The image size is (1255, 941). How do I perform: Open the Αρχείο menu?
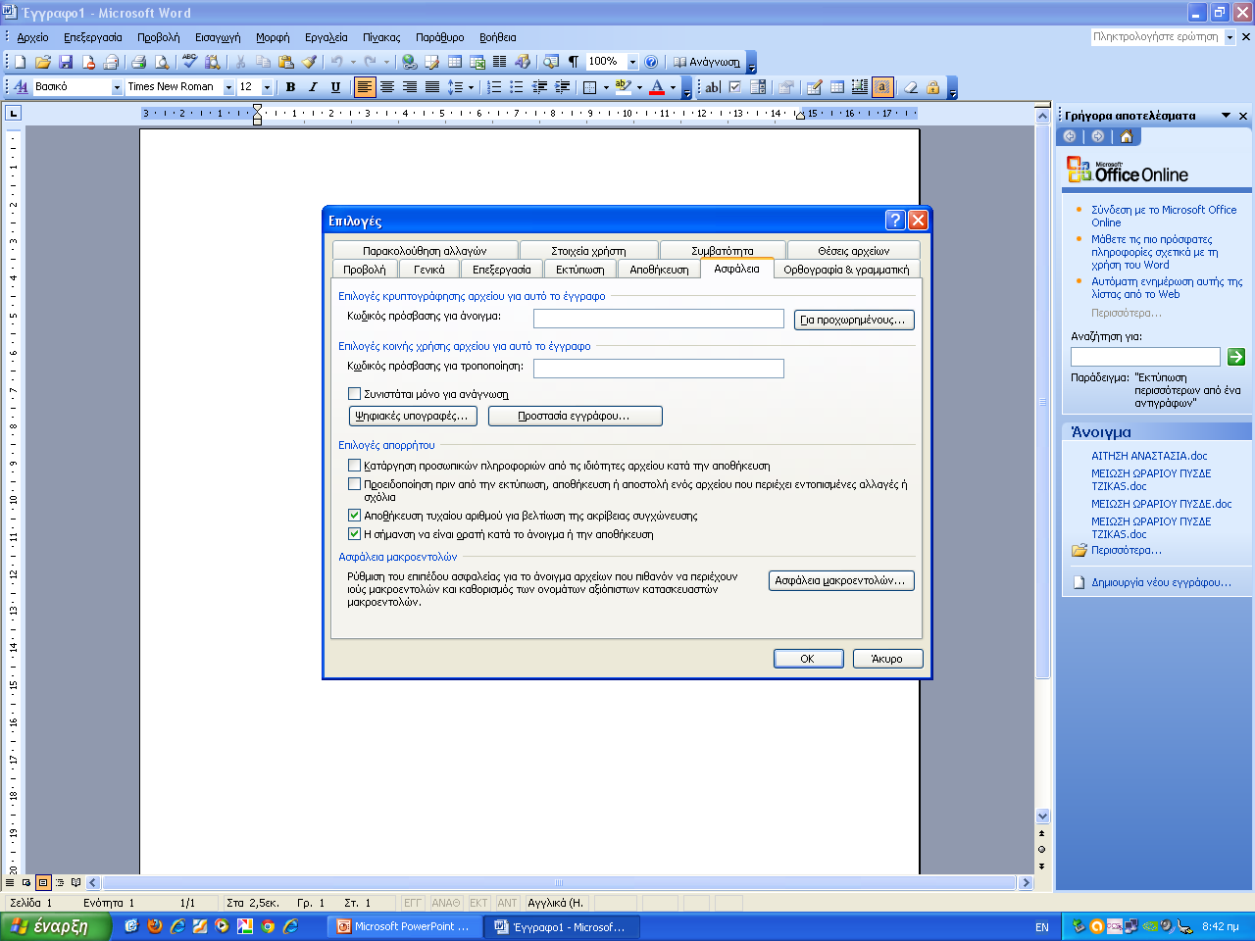[x=32, y=37]
